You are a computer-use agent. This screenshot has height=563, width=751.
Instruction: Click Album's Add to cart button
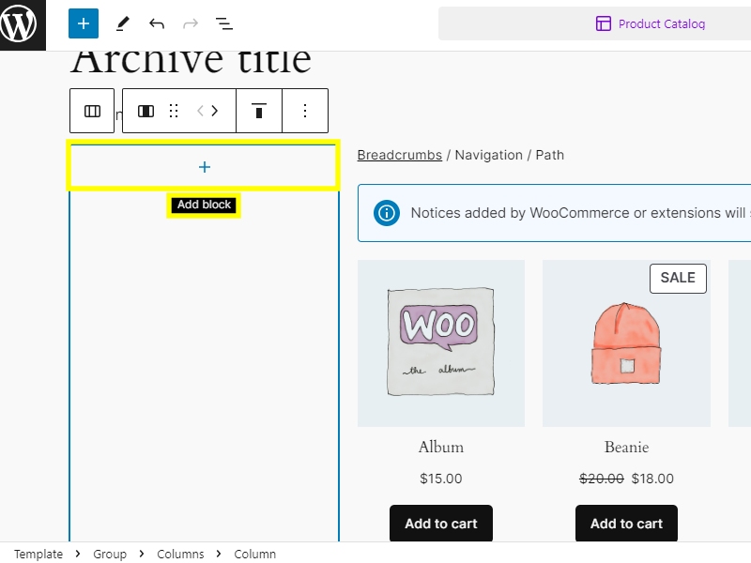pos(440,524)
